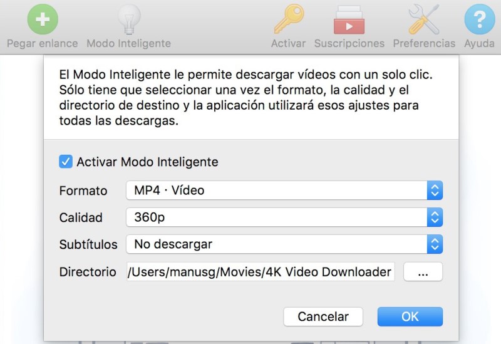Click the Ayuda question mark icon
Viewport: 501px width, 344px height.
(479, 19)
